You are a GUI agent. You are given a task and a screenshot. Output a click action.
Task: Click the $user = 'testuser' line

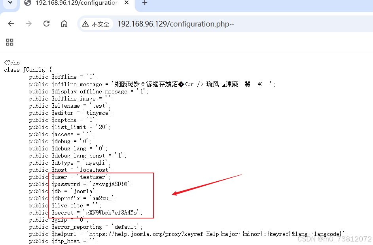coord(70,177)
